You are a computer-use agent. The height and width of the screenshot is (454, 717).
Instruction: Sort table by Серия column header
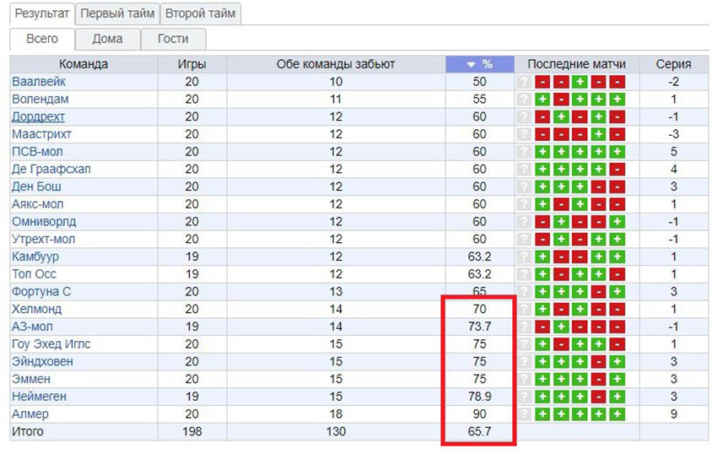pyautogui.click(x=674, y=64)
